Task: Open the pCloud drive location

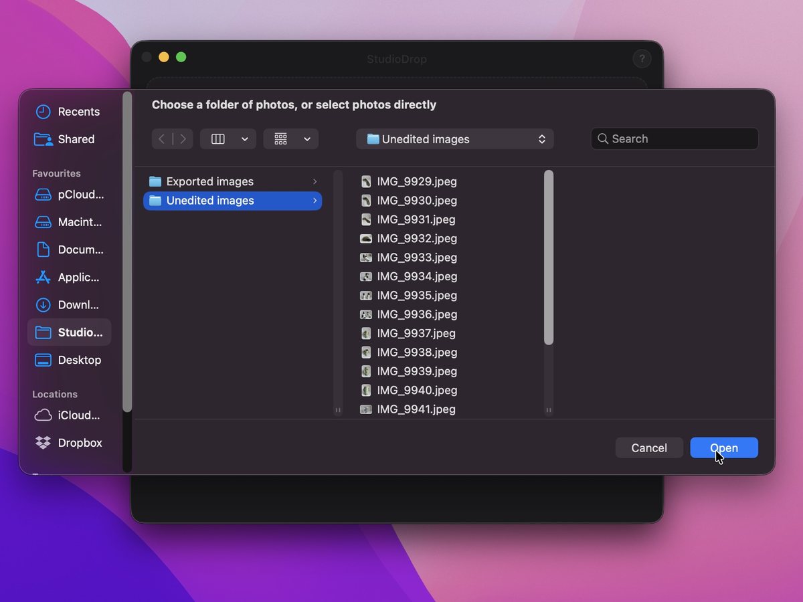Action: pos(68,195)
